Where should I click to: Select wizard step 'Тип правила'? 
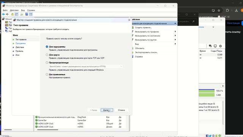point(21,40)
